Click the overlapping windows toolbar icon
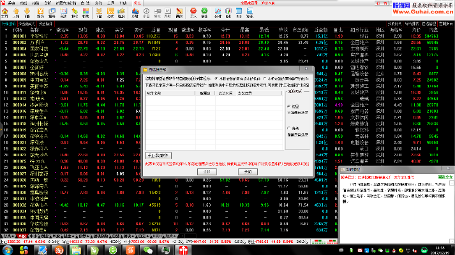Viewport: 455px width, 255px height. point(52,13)
